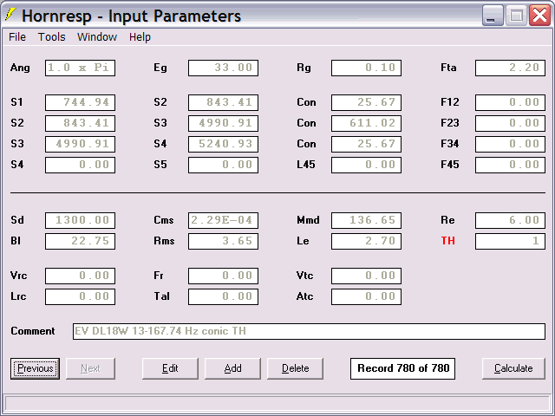Click the L45 label
This screenshot has height=416, width=555.
(306, 165)
